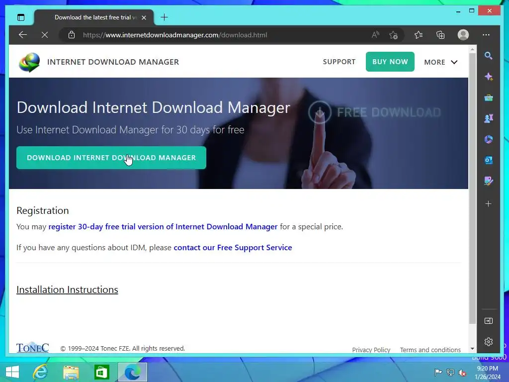This screenshot has width=509, height=382.
Task: Open the Privacy Policy link
Action: (371, 350)
